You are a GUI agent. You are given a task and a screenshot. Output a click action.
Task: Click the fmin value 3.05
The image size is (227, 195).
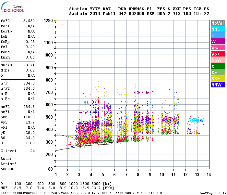click(x=30, y=57)
